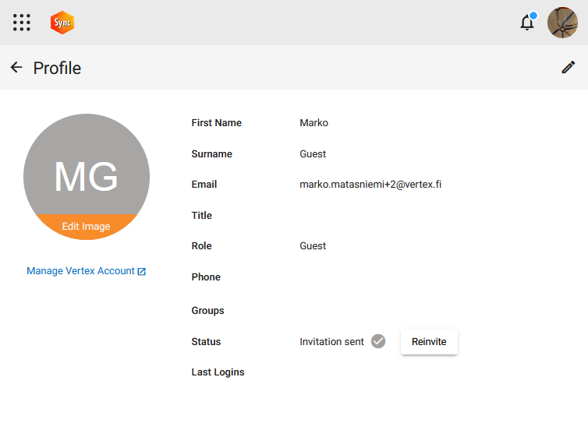Screen dimensions: 588x437
Task: Click the Surname value Guest
Action: [313, 154]
